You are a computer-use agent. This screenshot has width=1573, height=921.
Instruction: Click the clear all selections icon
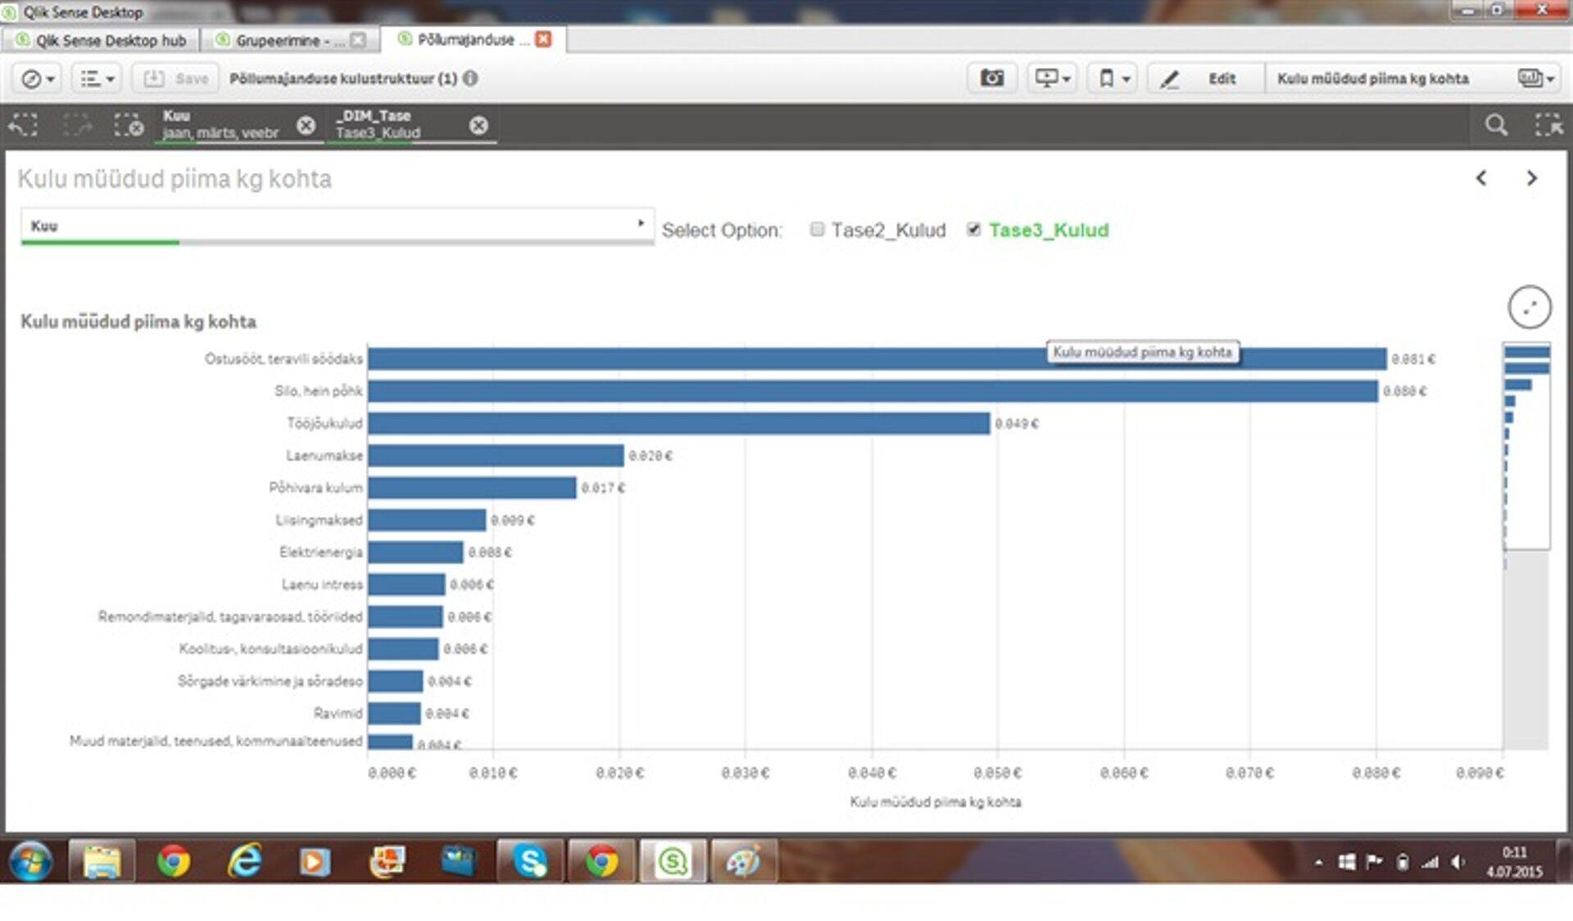[129, 125]
